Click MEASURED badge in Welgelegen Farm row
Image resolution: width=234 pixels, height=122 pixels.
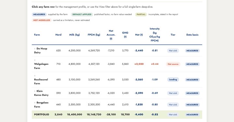[192, 64]
